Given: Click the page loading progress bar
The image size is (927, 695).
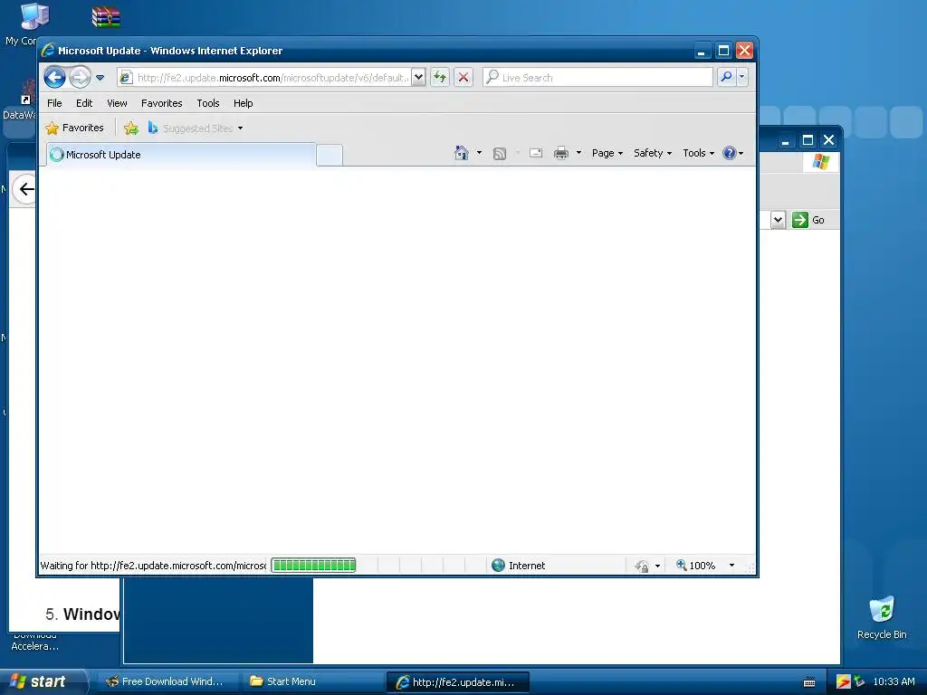Looking at the screenshot, I should pyautogui.click(x=313, y=565).
